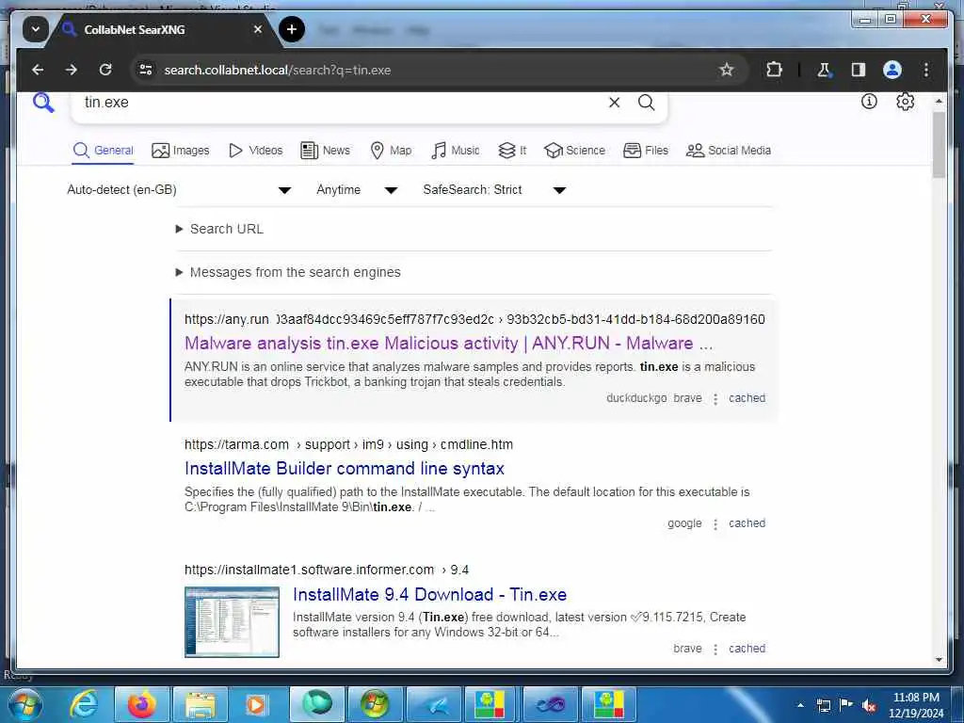This screenshot has width=964, height=723.
Task: Click the muted volume tray icon
Action: click(869, 705)
